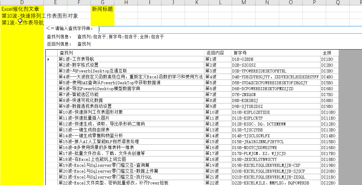
Task: Click 第14波-一键生成零售购物篮分析 entry
Action: coord(131,136)
